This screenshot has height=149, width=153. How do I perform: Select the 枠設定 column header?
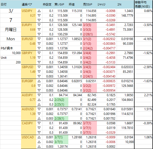pos(47,4)
